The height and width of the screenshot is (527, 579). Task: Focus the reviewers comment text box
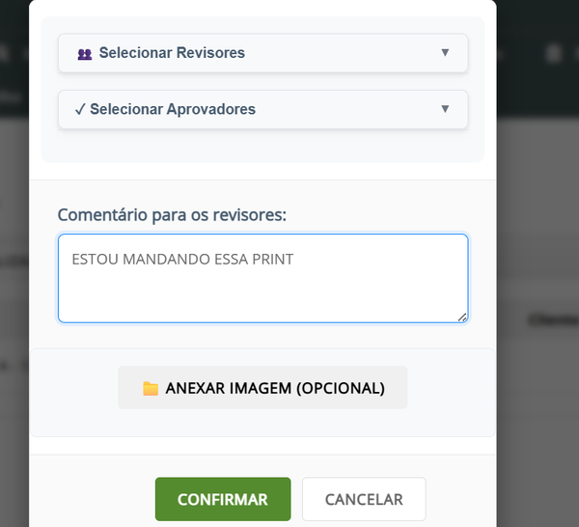pos(262,290)
